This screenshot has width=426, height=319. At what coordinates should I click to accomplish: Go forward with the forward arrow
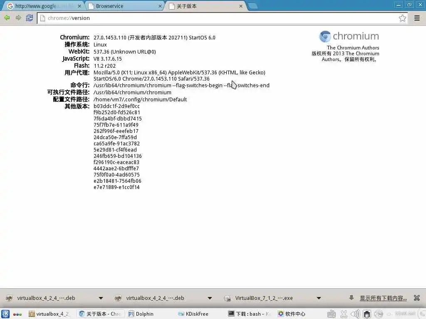pyautogui.click(x=18, y=18)
